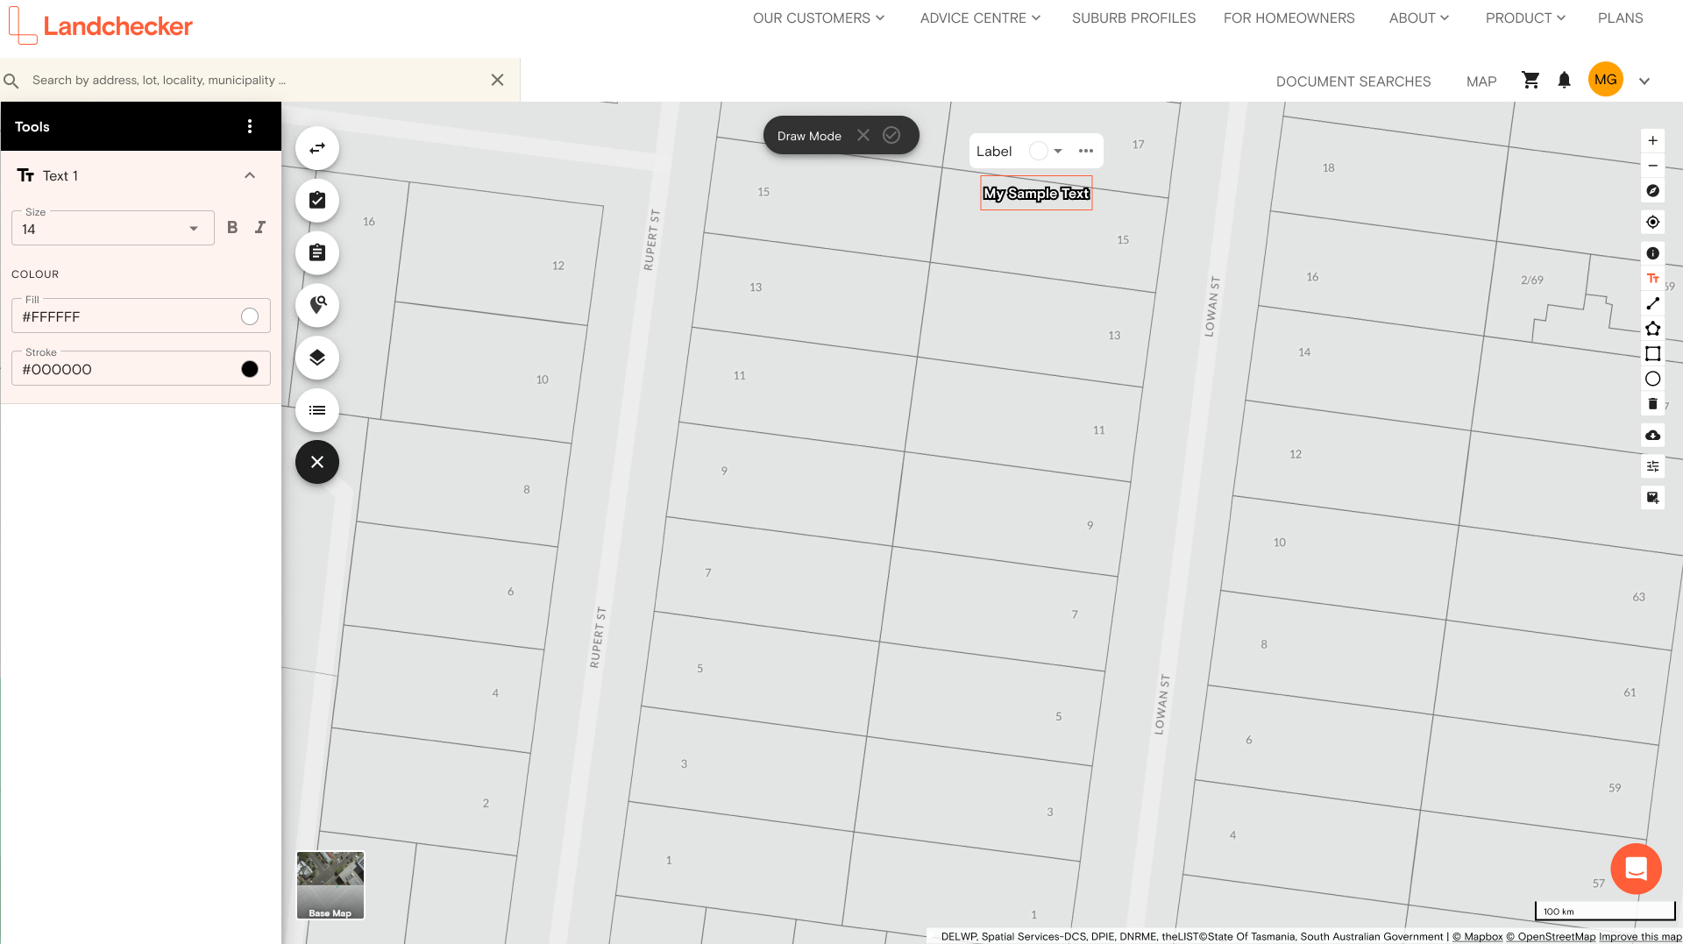Image resolution: width=1683 pixels, height=944 pixels.
Task: Open the map layers tool
Action: 317,358
